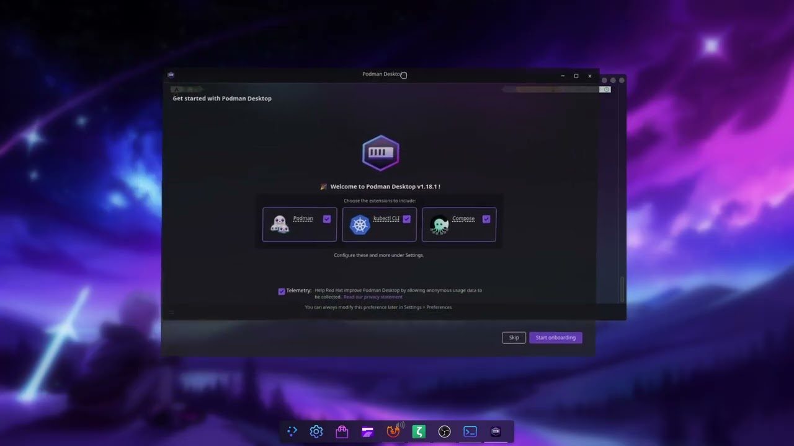
Task: Click the Podman Desktop title bar app icon
Action: coord(171,75)
